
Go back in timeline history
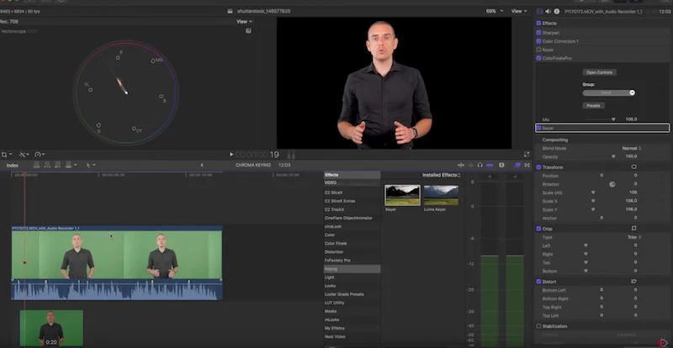click(x=202, y=166)
